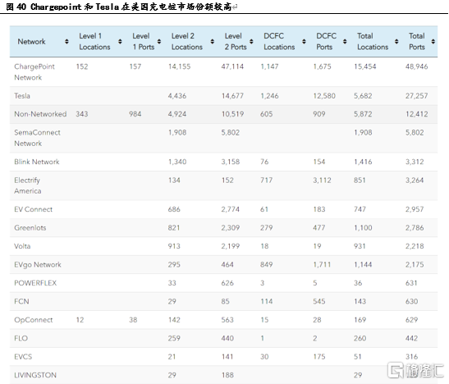Sort by Level 1 Ports arrows

159,42
